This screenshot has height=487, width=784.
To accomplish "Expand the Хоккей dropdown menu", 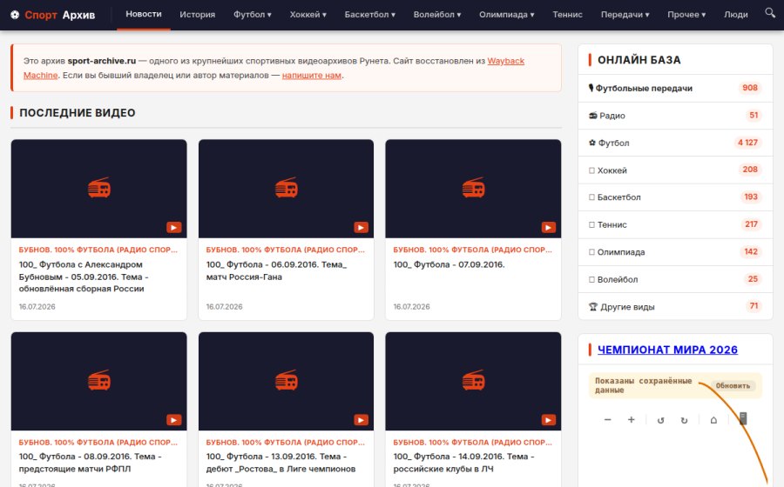I will 308,15.
